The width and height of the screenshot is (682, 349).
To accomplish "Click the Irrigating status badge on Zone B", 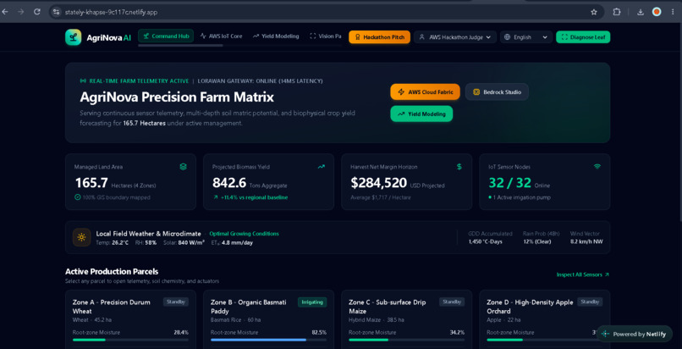I will point(312,302).
